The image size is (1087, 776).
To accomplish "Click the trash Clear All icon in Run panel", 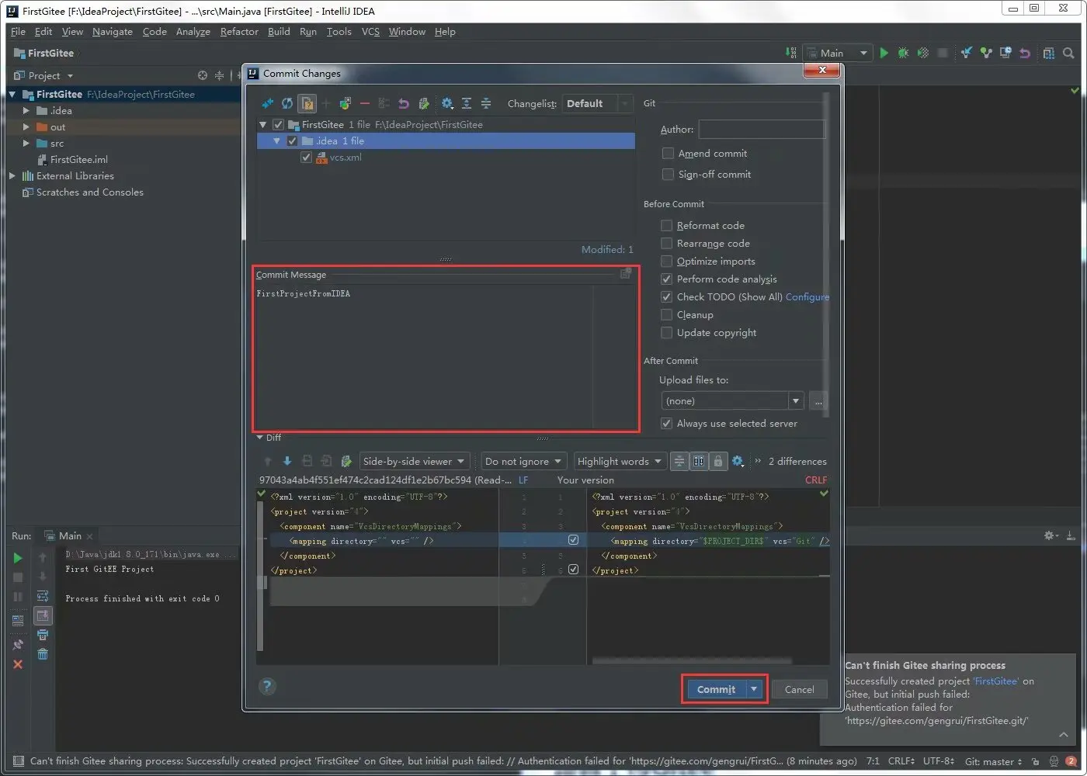I will 43,654.
